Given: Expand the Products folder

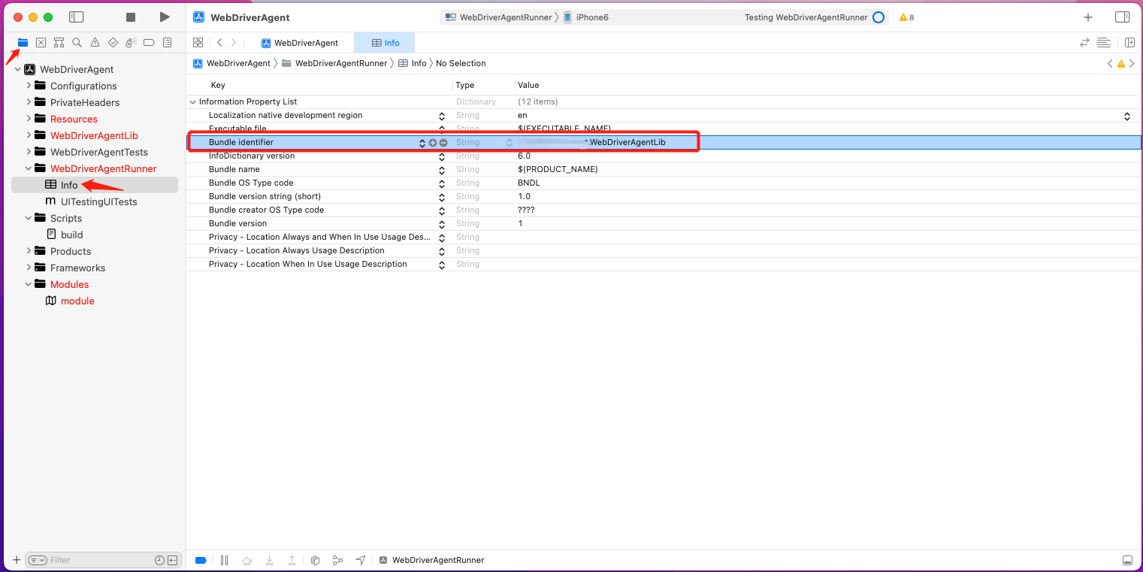Looking at the screenshot, I should coord(29,251).
